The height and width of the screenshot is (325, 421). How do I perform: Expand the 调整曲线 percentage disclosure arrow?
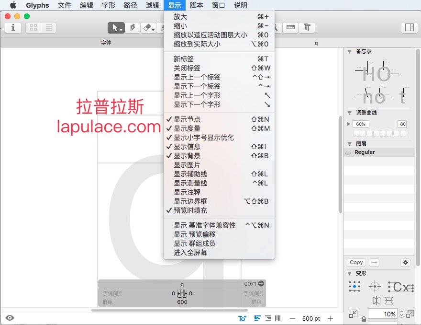[x=348, y=124]
